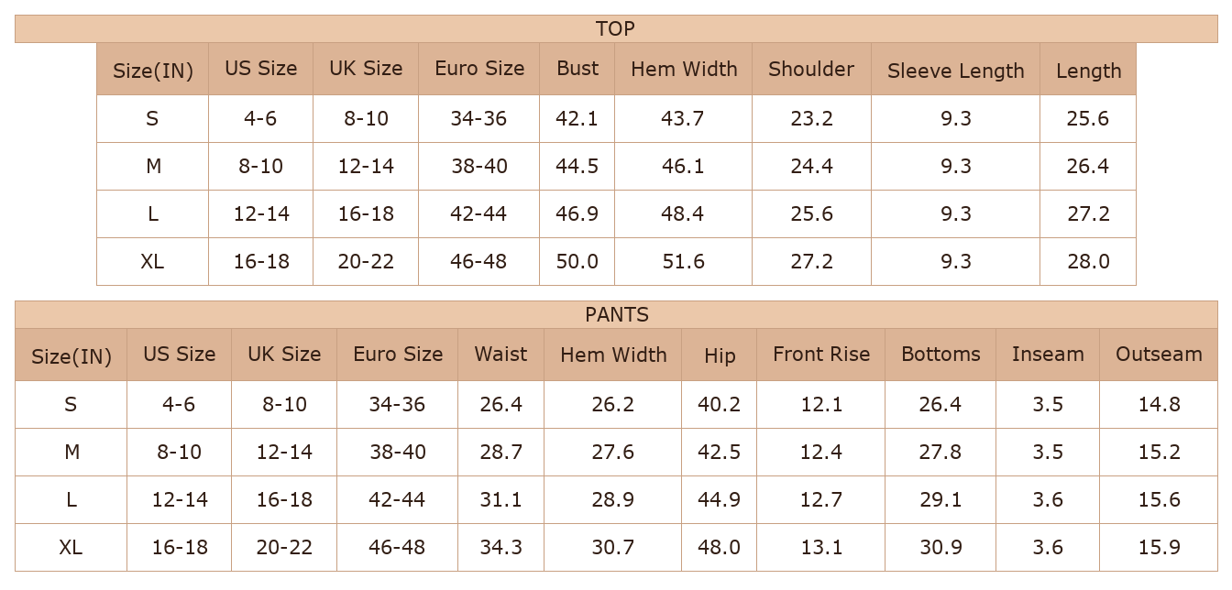1232x590 pixels.
Task: Select the top length value 28.0
Action: tap(1088, 261)
